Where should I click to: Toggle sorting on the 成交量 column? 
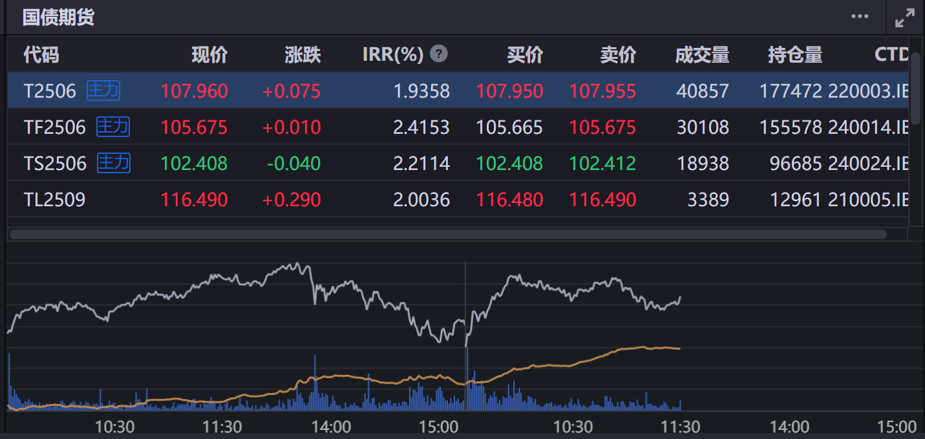click(x=703, y=54)
